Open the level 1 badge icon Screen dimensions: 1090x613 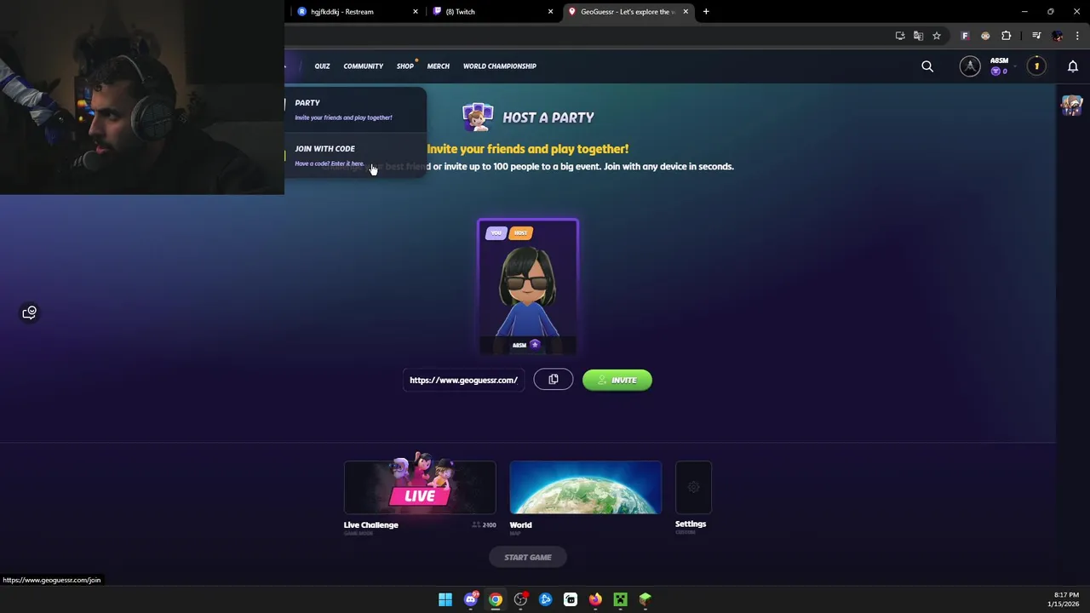coord(1036,66)
